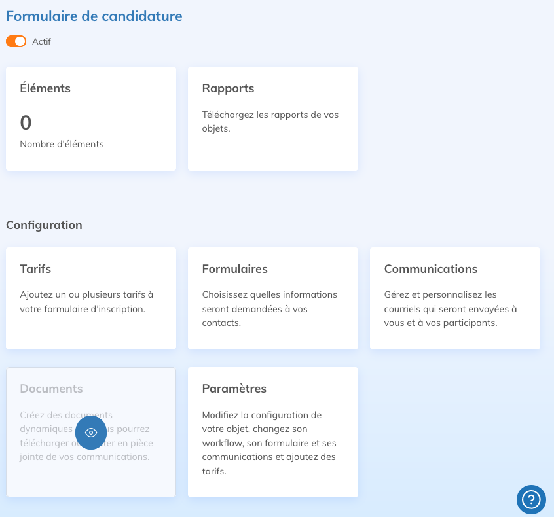Toggle the Actif switch off

click(x=15, y=41)
